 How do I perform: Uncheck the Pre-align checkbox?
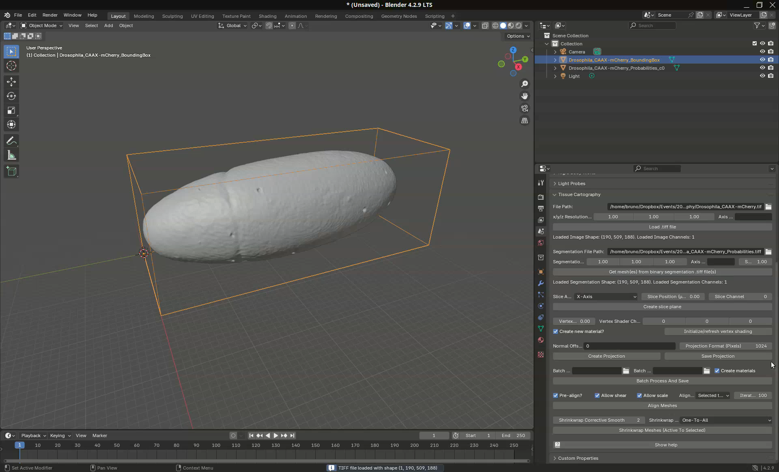coord(555,395)
